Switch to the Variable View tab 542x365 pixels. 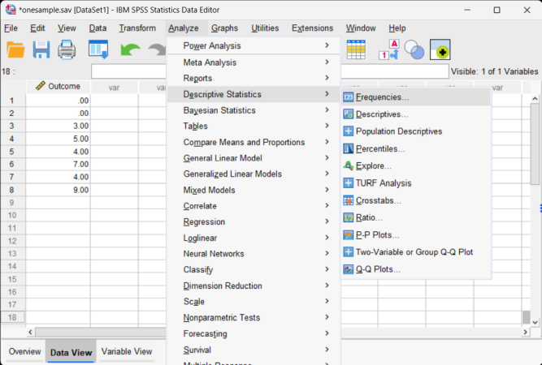pos(127,351)
